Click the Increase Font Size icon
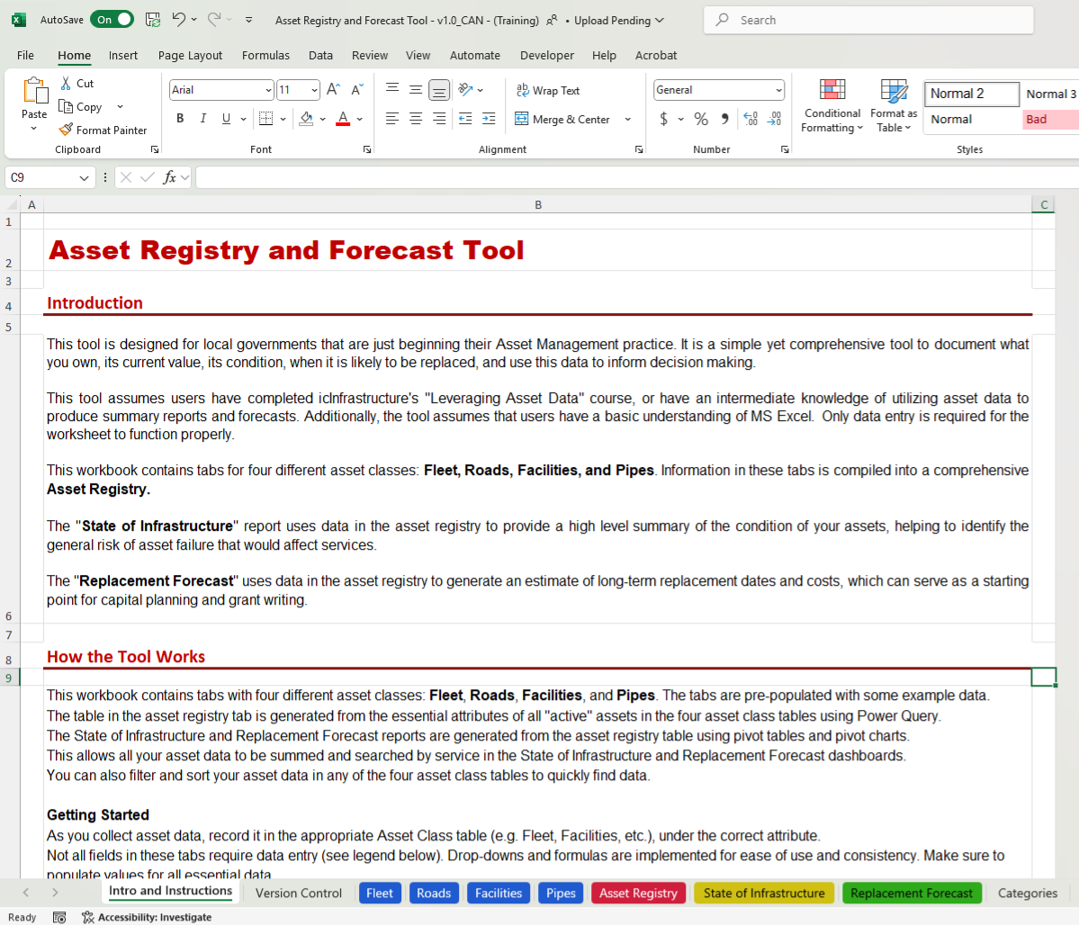This screenshot has height=925, width=1079. 333,90
